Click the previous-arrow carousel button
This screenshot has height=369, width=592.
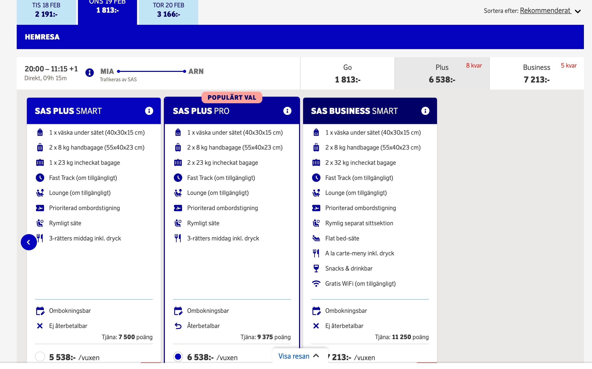pos(29,242)
